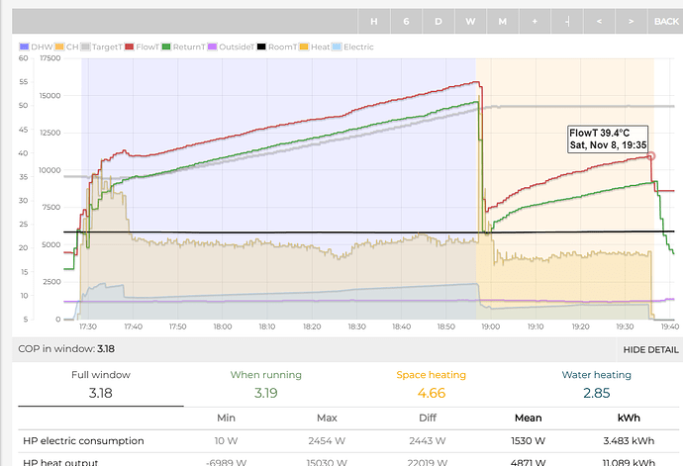This screenshot has height=466, width=683.
Task: Select the M month view
Action: pyautogui.click(x=502, y=21)
